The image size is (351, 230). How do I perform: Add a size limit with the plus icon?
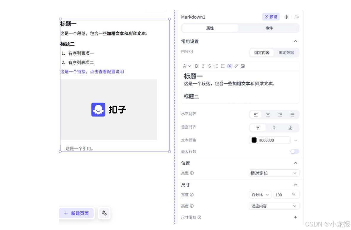tap(296, 217)
